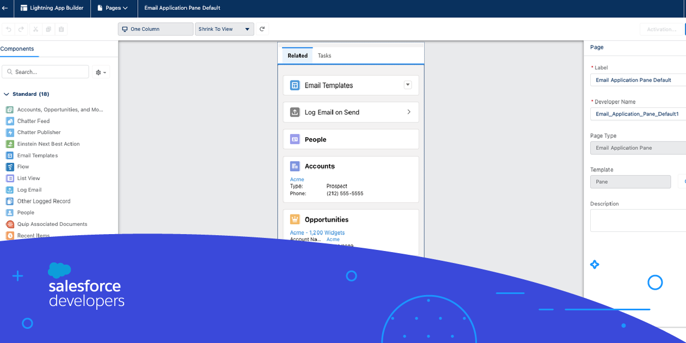Open the Shrink To View dropdown
This screenshot has height=343, width=686.
point(224,29)
